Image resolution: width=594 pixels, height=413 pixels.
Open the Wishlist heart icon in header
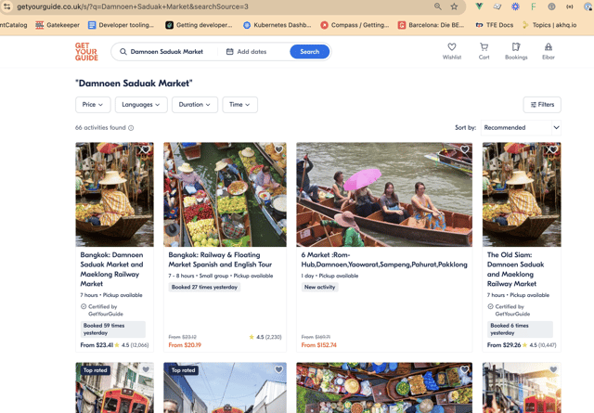pos(452,47)
